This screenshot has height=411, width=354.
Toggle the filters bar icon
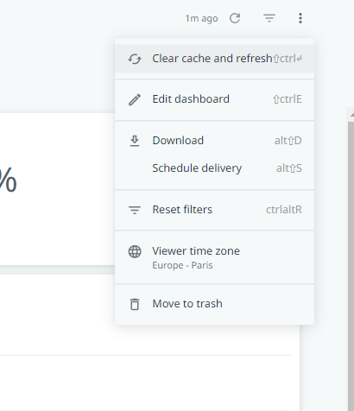pyautogui.click(x=269, y=18)
